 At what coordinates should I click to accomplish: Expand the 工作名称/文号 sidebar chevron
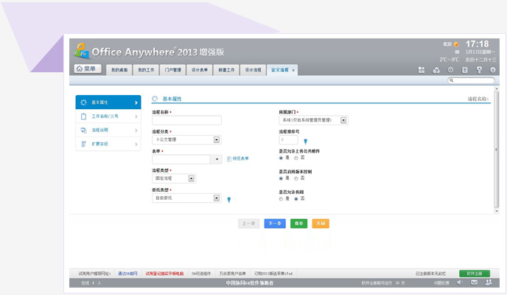point(136,117)
